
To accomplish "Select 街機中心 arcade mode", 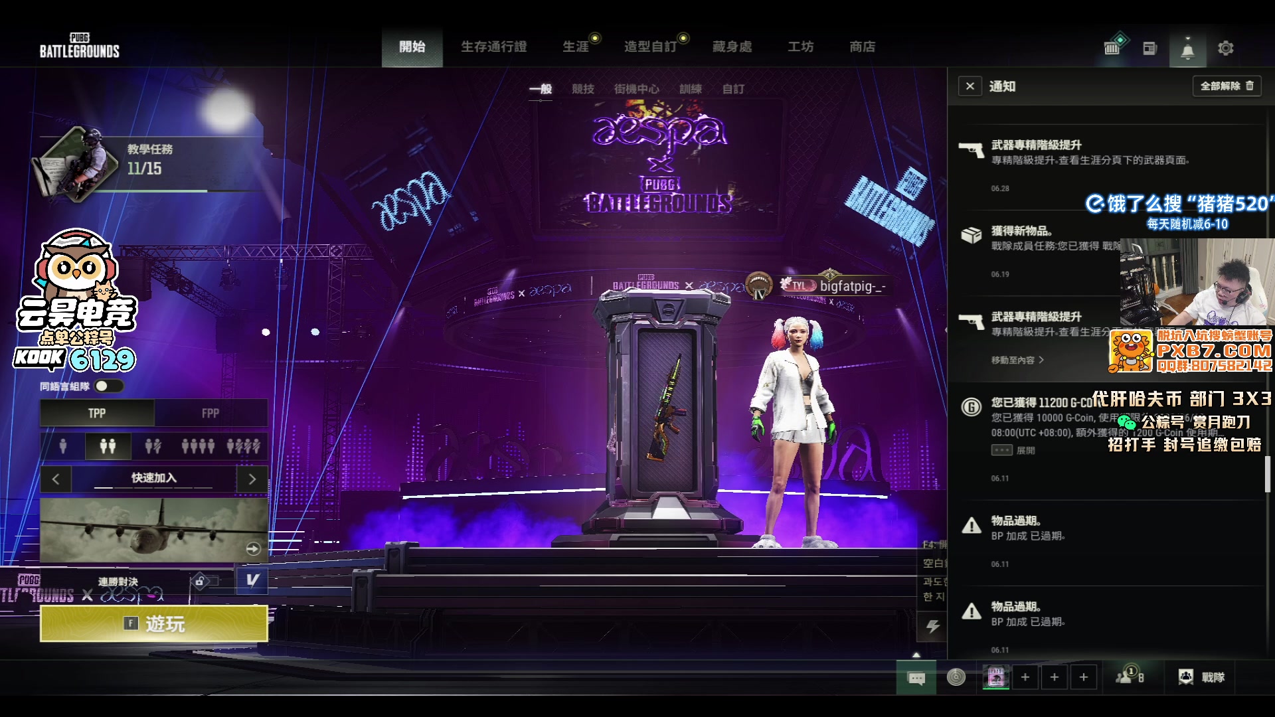I will pyautogui.click(x=636, y=89).
